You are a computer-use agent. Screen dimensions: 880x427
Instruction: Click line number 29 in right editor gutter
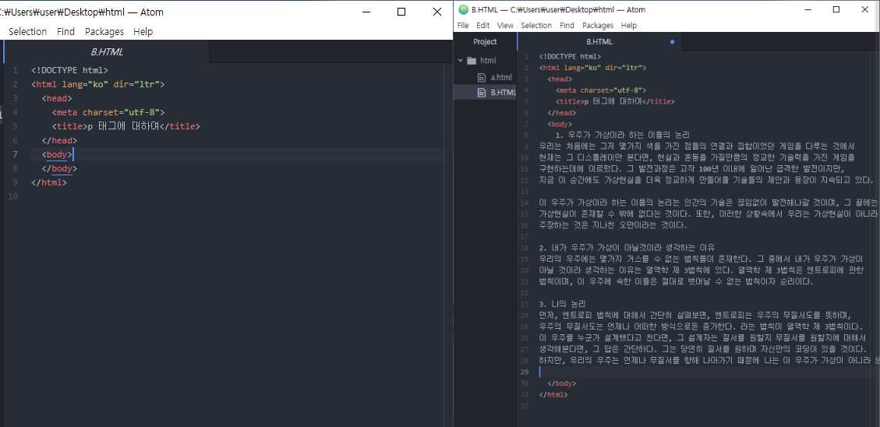coord(525,372)
